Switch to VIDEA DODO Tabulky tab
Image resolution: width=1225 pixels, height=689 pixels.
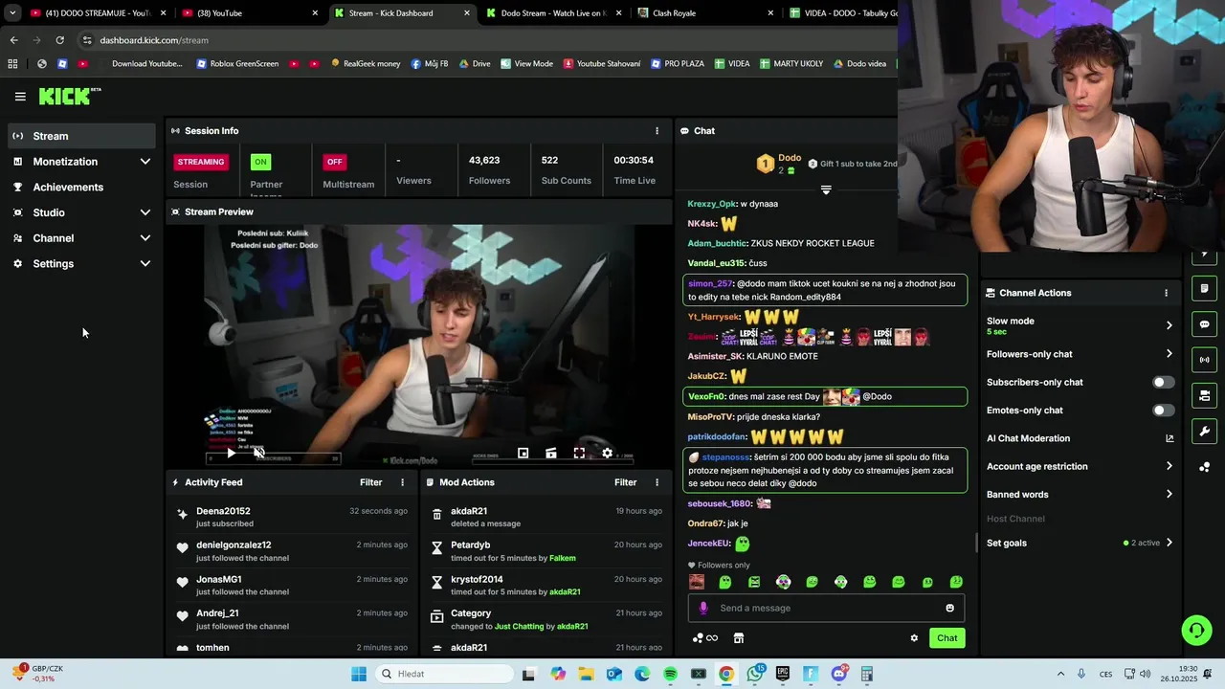(x=842, y=13)
